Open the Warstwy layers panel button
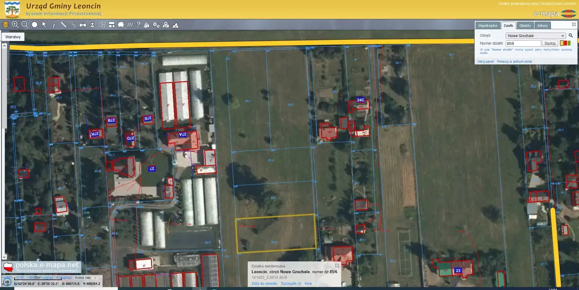Image resolution: width=579 pixels, height=290 pixels. (13, 37)
